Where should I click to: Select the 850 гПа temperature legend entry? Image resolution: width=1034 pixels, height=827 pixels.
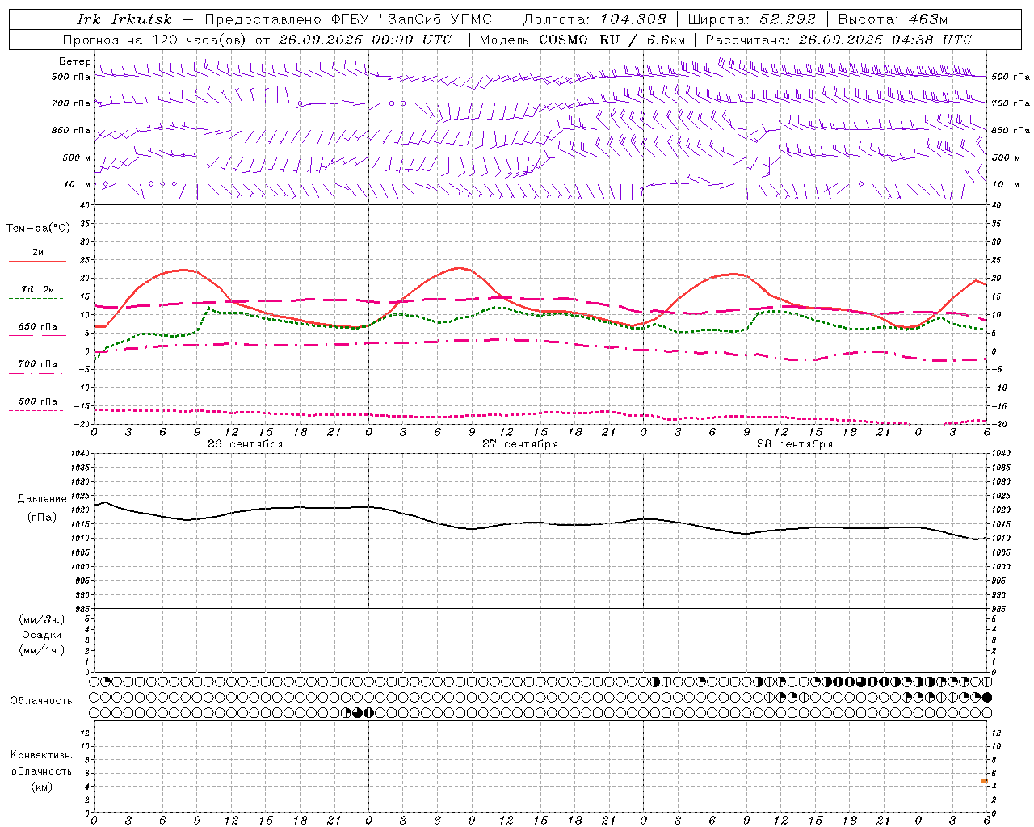coord(37,327)
